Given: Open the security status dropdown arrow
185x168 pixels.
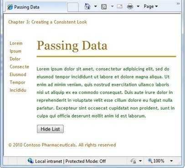Looking at the screenshot, I should click(140, 161).
